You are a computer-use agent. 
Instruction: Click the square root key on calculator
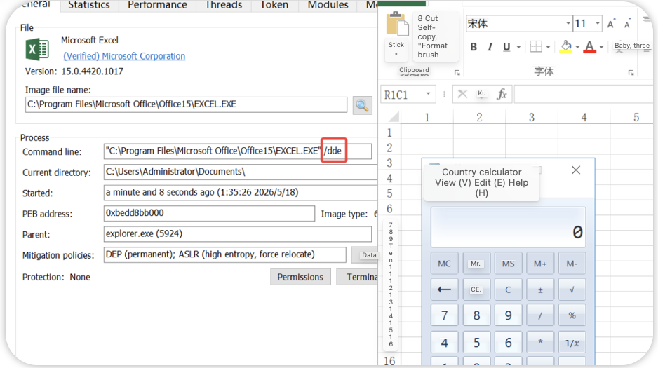click(x=572, y=289)
